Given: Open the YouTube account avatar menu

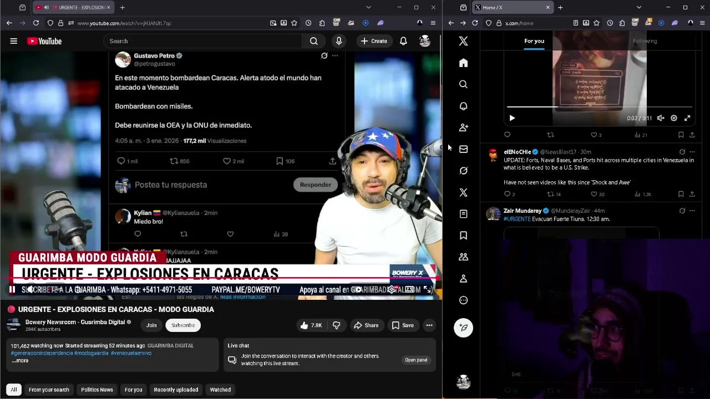Looking at the screenshot, I should (x=425, y=41).
